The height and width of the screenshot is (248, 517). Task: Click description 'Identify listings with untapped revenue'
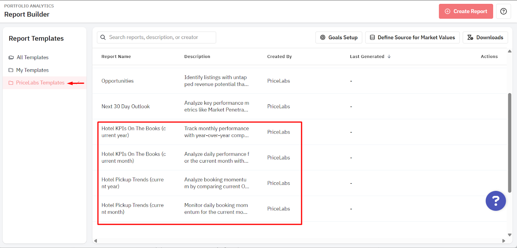pyautogui.click(x=216, y=81)
